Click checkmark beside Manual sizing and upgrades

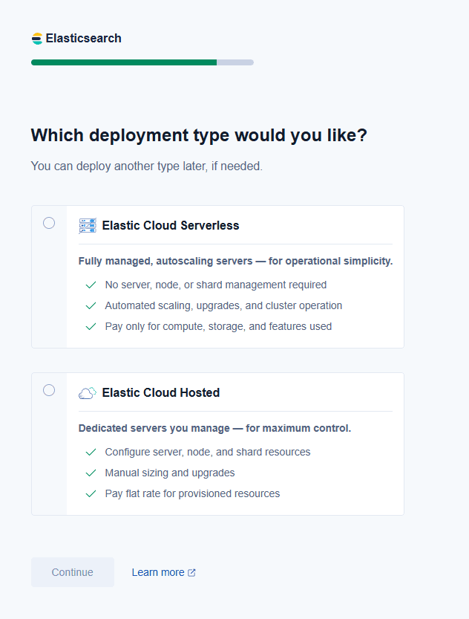(91, 473)
